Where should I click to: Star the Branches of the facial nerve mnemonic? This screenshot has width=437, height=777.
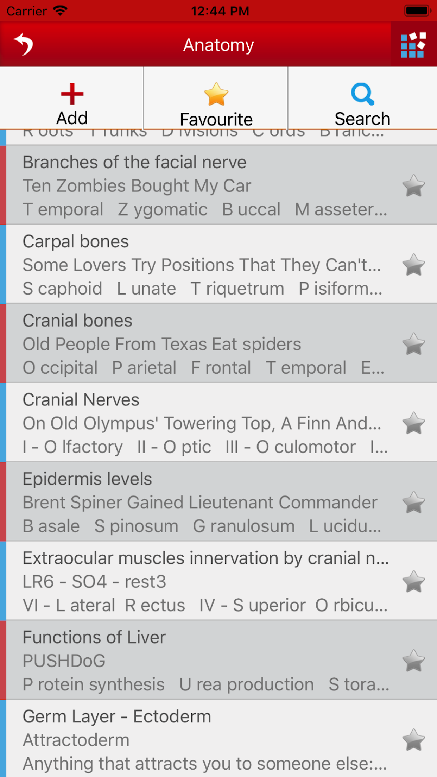[x=413, y=185]
